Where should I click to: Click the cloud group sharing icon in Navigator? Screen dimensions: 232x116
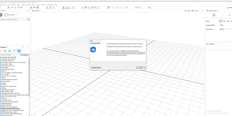[10, 51]
